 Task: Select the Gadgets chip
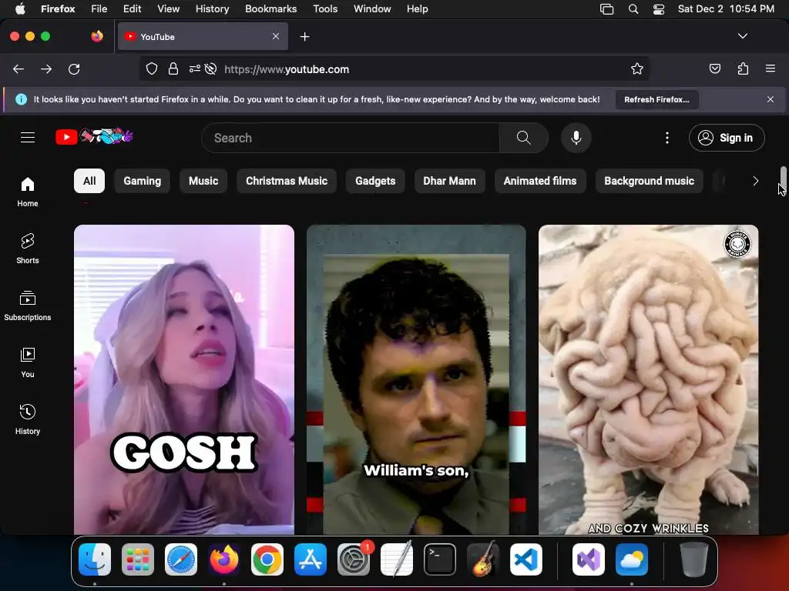pos(375,181)
